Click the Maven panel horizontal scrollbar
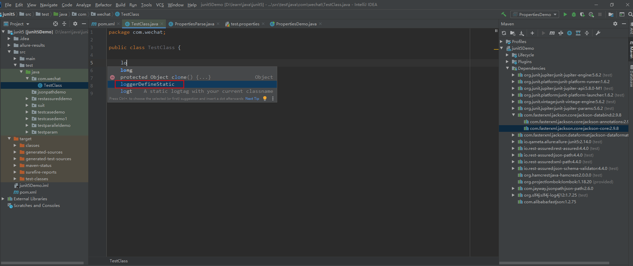 (555, 263)
